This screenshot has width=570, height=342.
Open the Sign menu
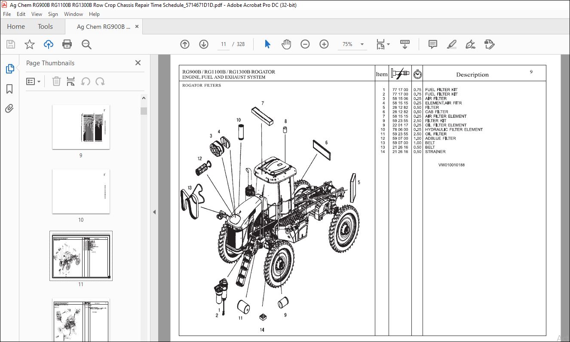tap(53, 14)
